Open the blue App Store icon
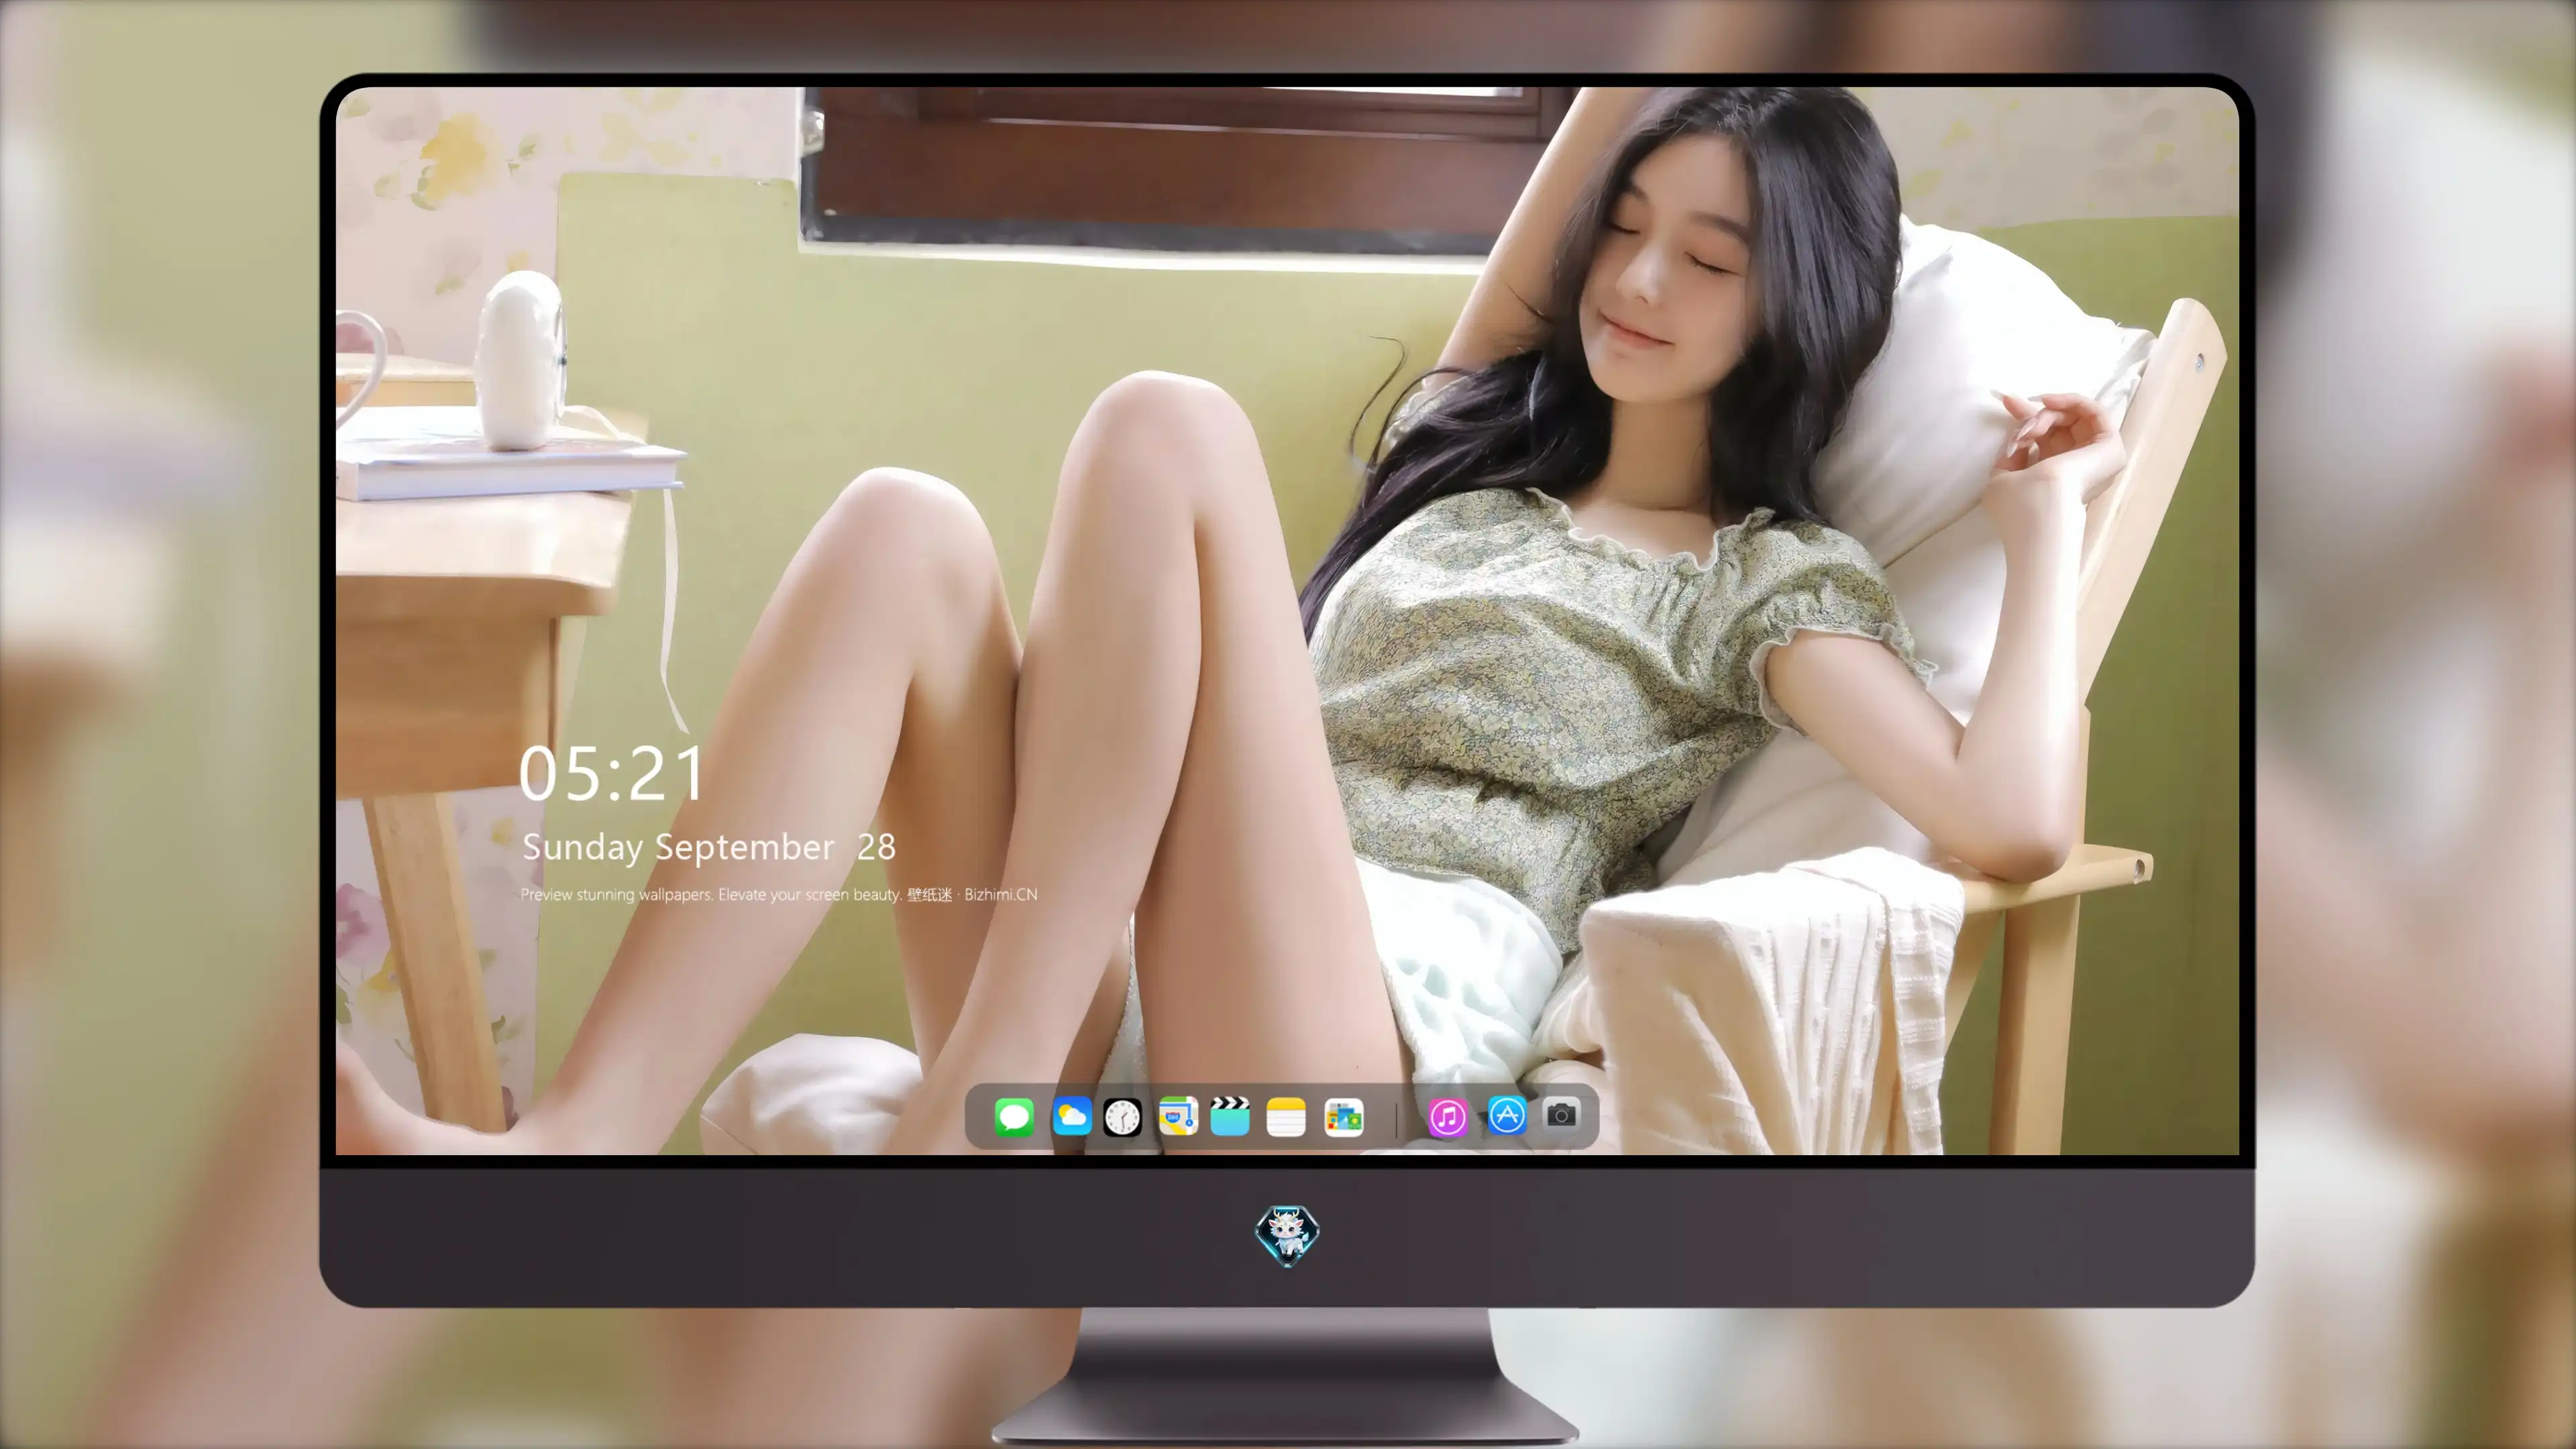Image resolution: width=2576 pixels, height=1449 pixels. tap(1507, 1115)
